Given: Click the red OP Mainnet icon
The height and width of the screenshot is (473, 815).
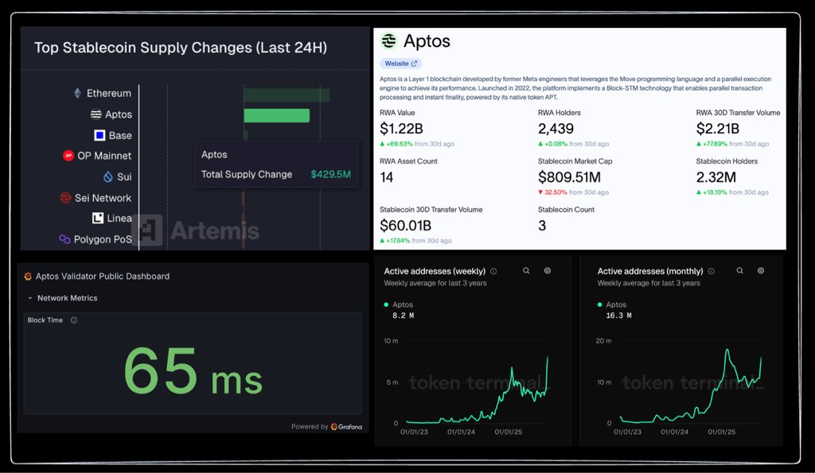Looking at the screenshot, I should pos(68,155).
